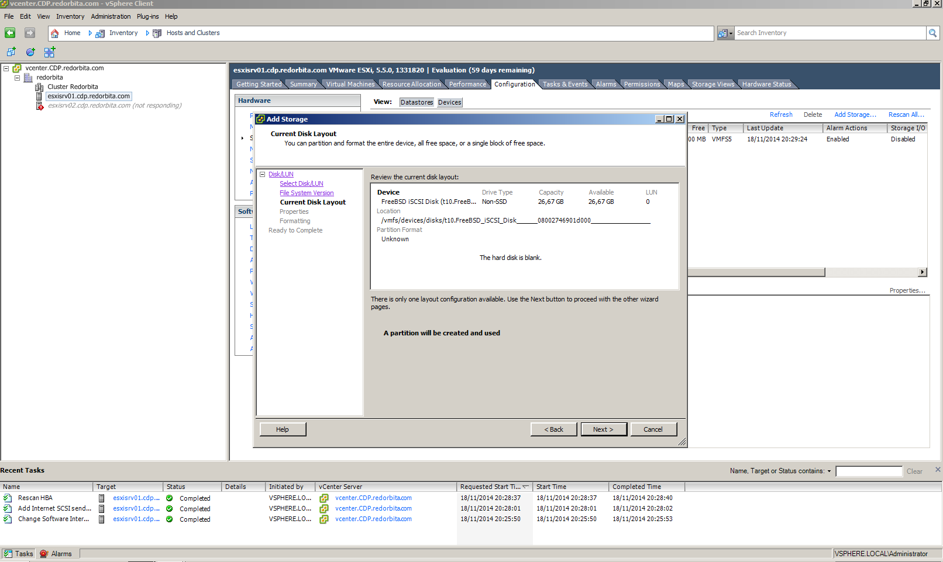Open the Name, Target or Status filter dropdown
The height and width of the screenshot is (562, 943).
[x=829, y=471]
